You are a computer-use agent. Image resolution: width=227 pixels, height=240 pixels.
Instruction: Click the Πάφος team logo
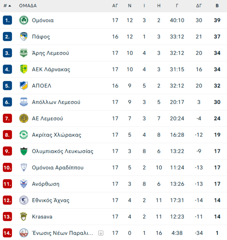click(24, 37)
